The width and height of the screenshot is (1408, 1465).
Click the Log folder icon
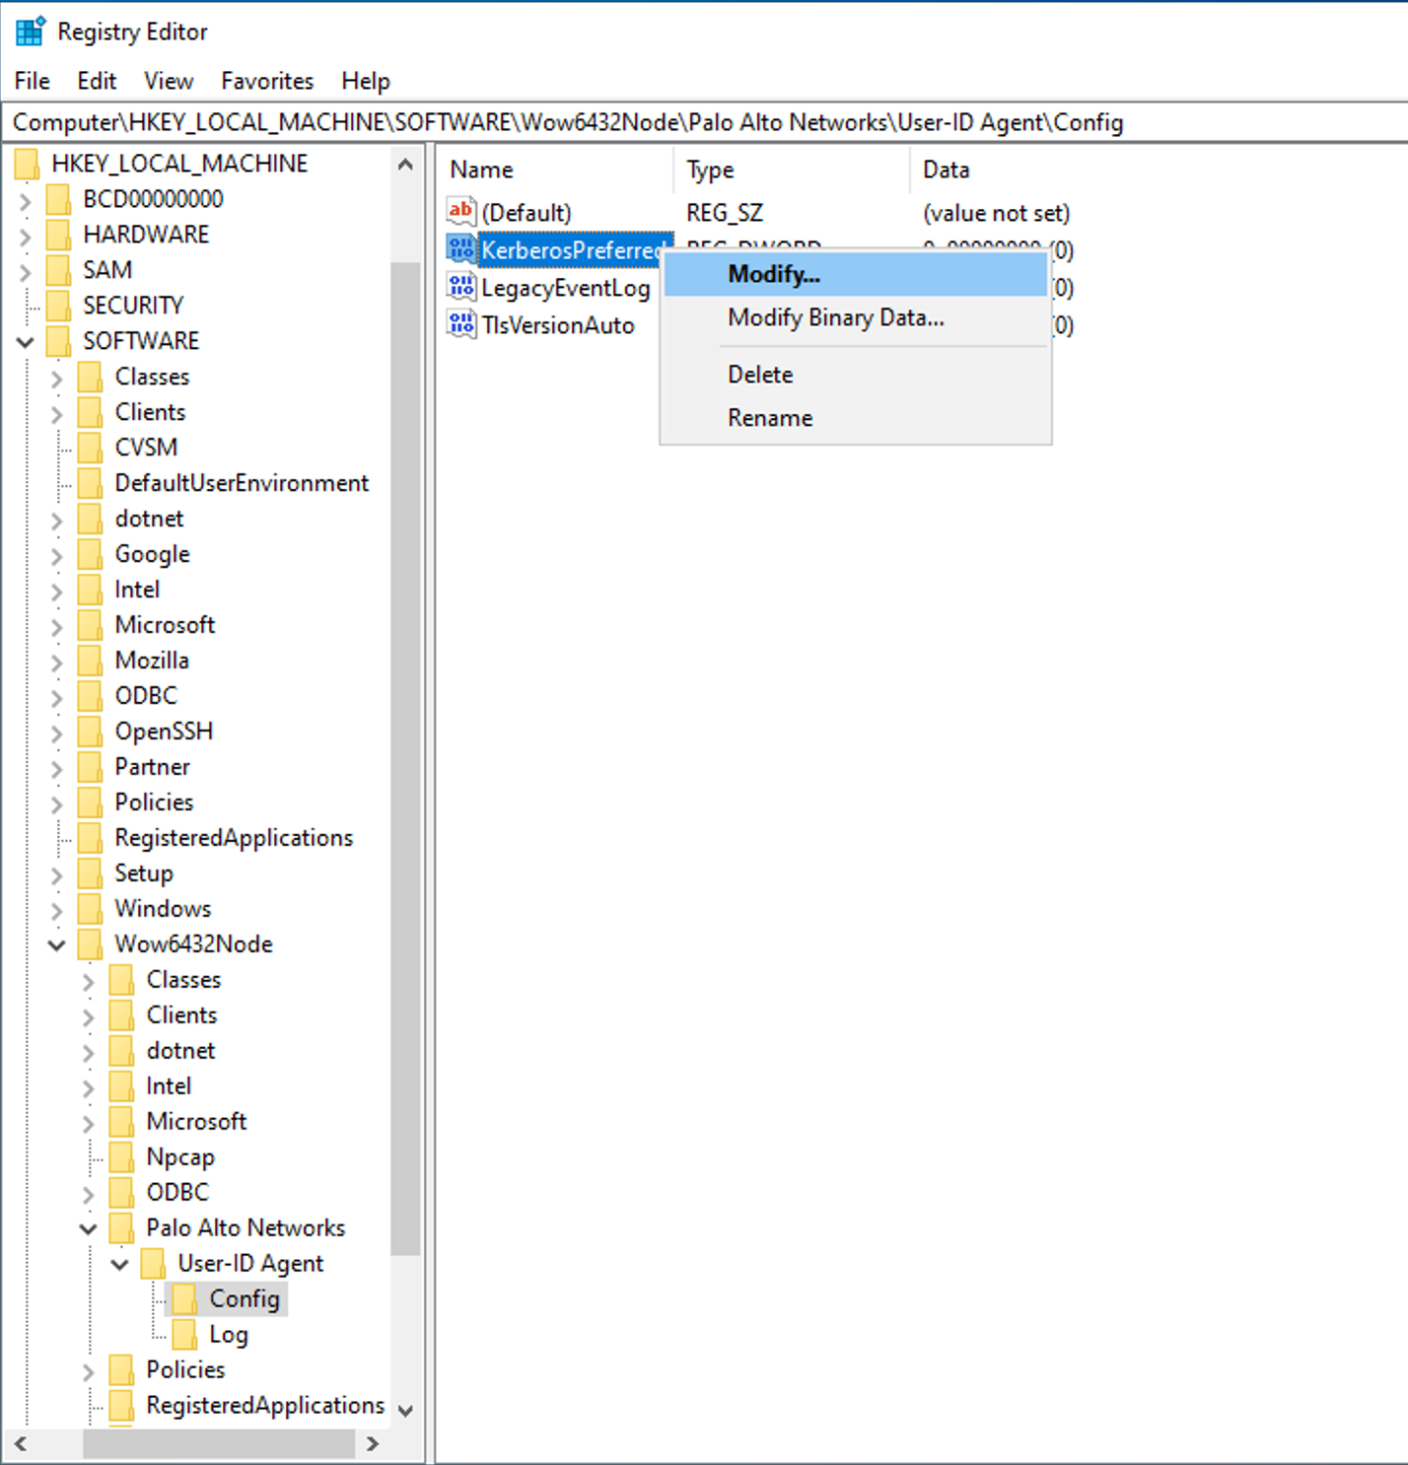pos(186,1334)
